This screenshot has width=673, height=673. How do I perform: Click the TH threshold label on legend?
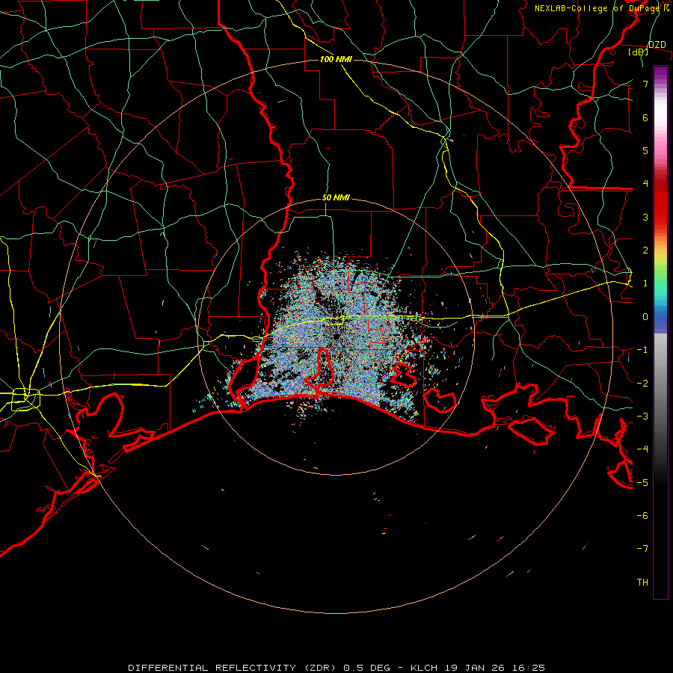click(642, 583)
